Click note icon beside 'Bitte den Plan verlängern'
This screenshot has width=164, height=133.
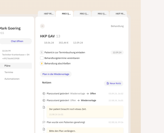[x=44, y=129]
